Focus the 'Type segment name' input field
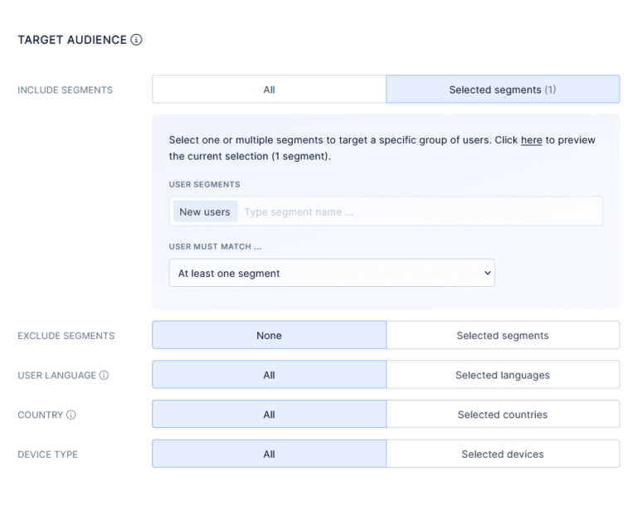The image size is (637, 505). pyautogui.click(x=415, y=212)
